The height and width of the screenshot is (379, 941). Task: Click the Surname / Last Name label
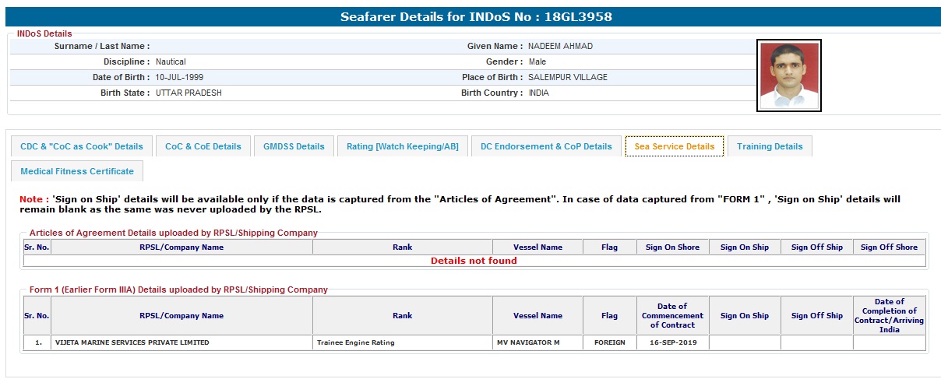pyautogui.click(x=102, y=46)
